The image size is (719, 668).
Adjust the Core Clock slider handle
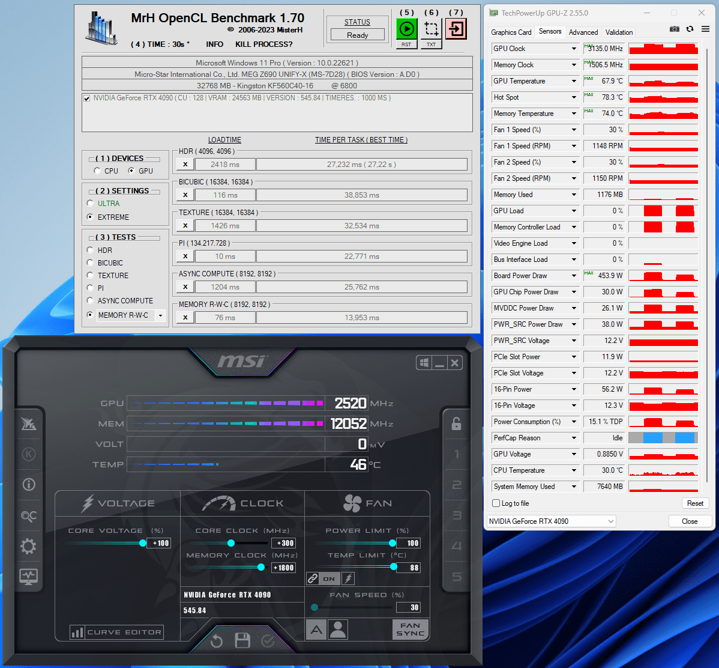pos(231,543)
